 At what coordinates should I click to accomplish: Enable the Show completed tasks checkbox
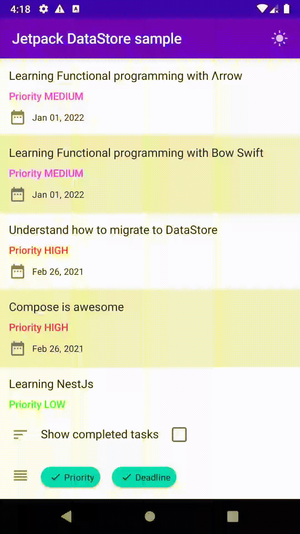pos(179,434)
